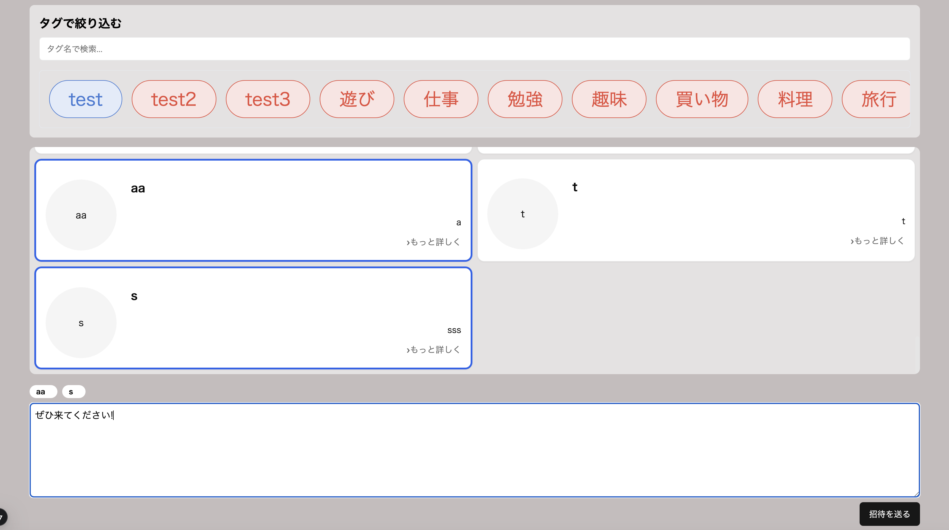Expand もっと詳しく on s card
The width and height of the screenshot is (949, 530).
coord(433,349)
